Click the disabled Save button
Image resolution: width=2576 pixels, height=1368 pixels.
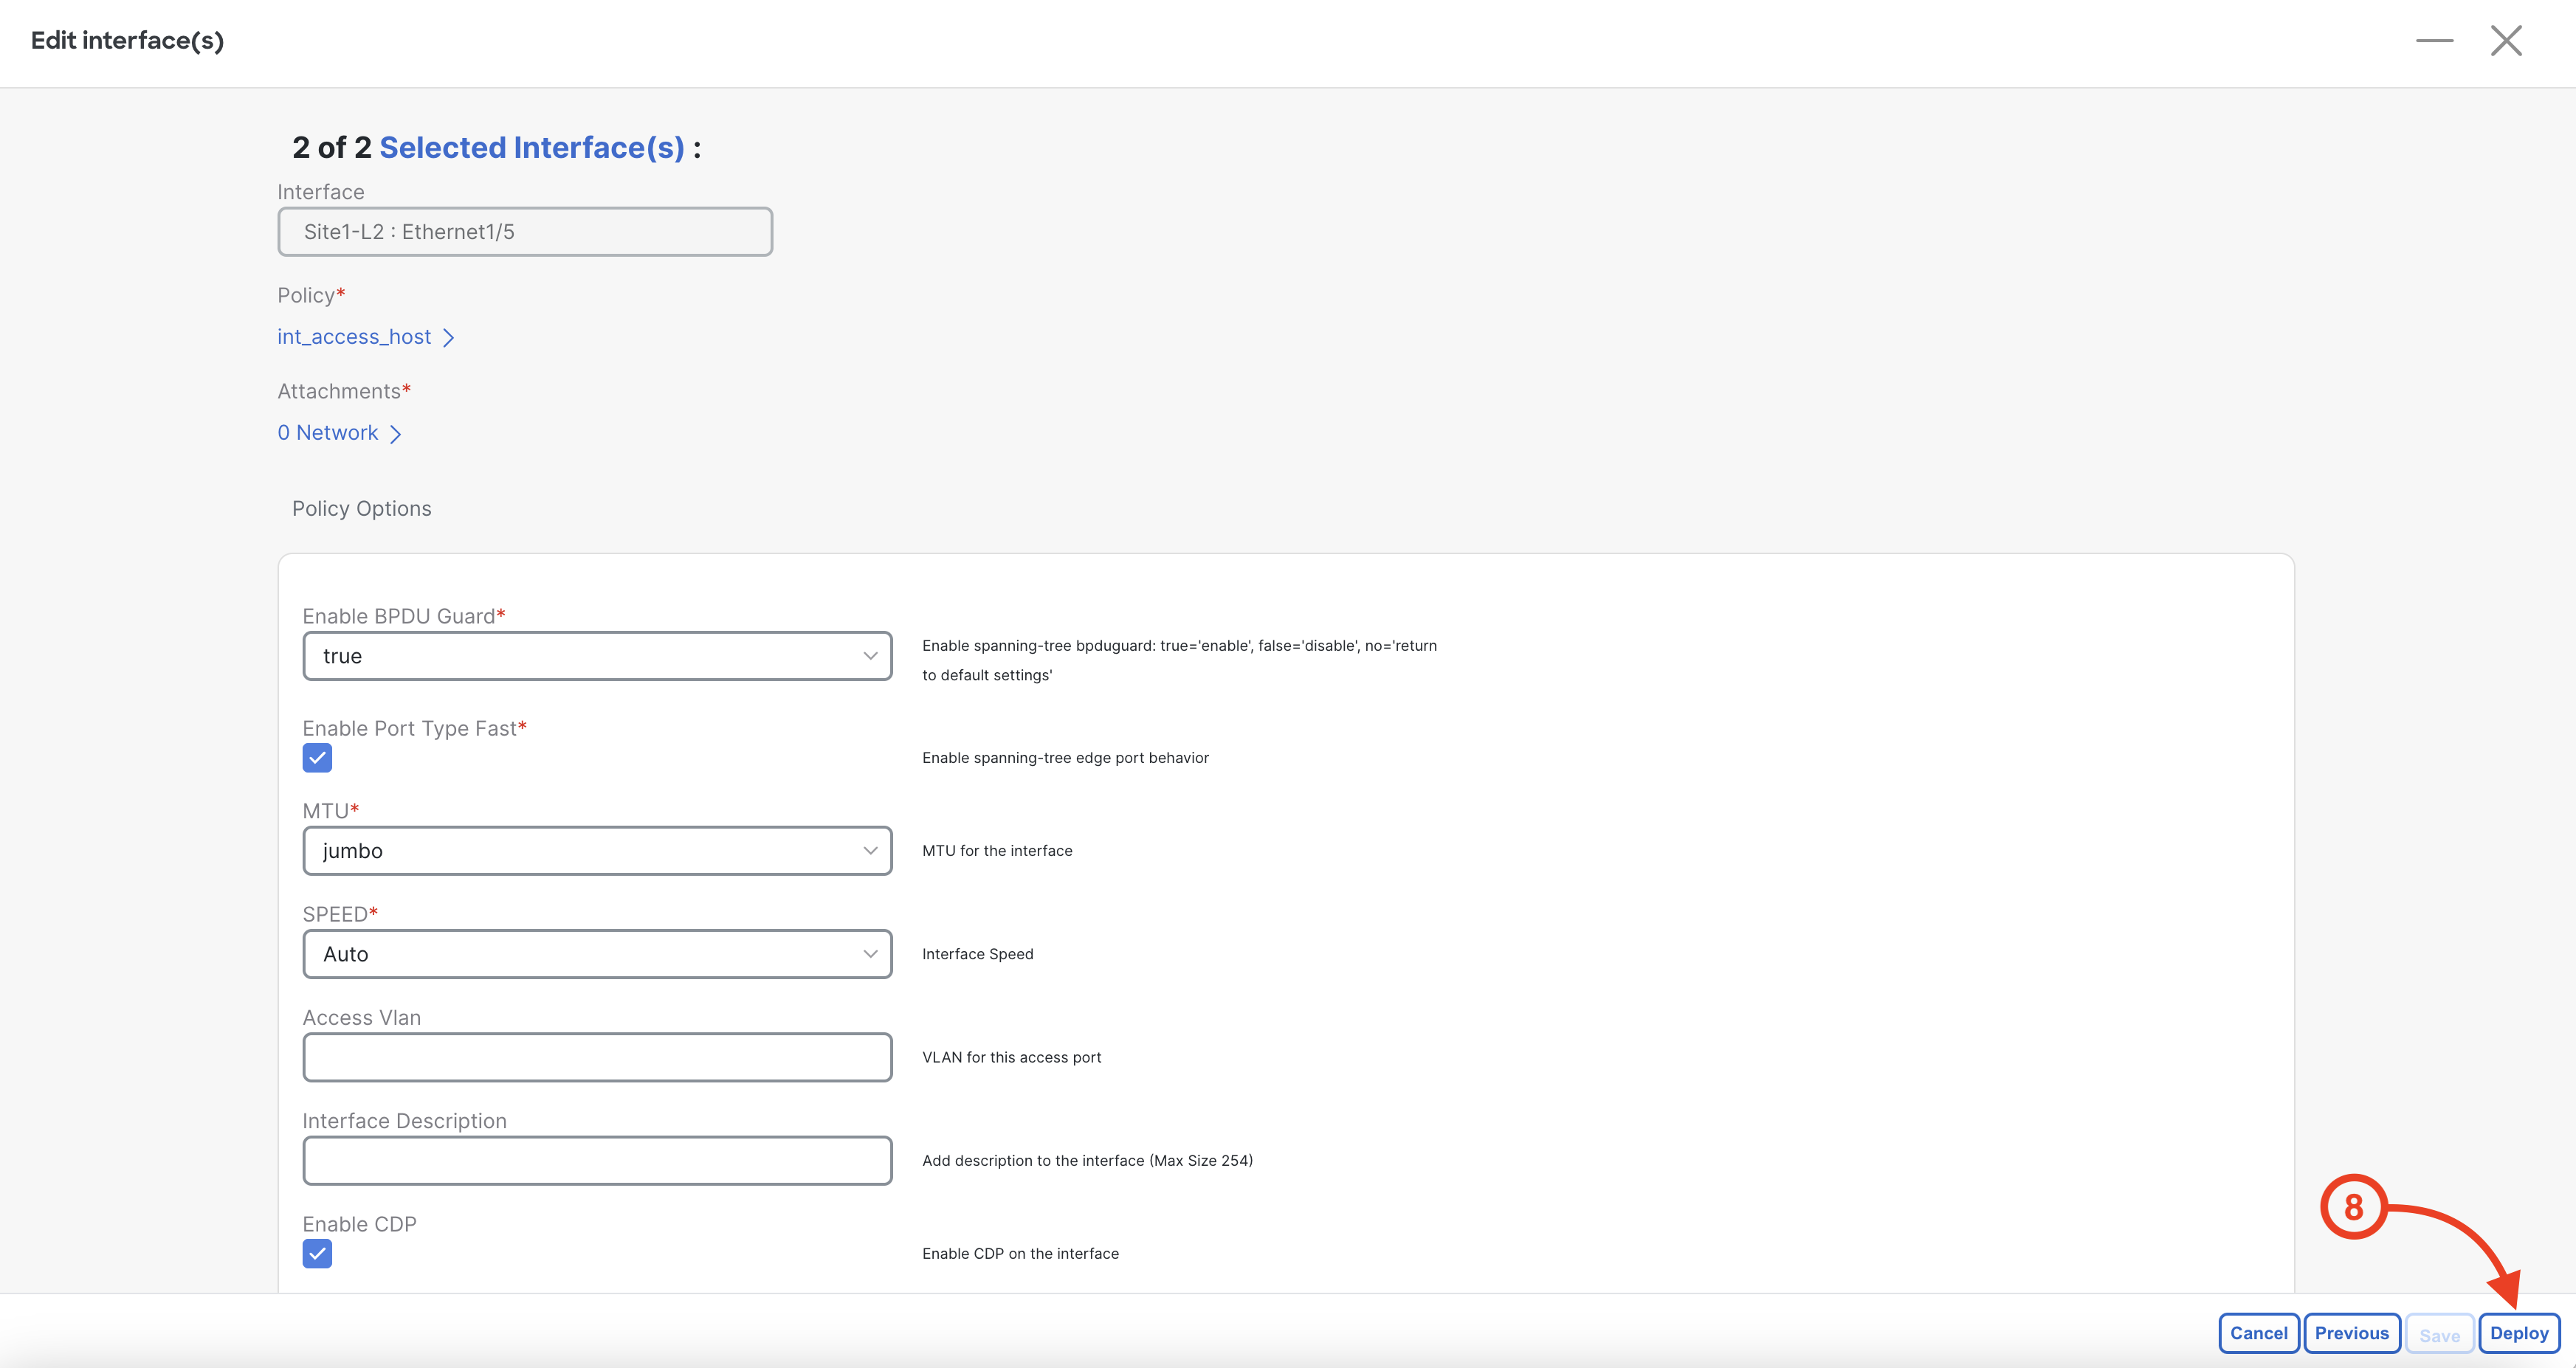click(x=2439, y=1335)
